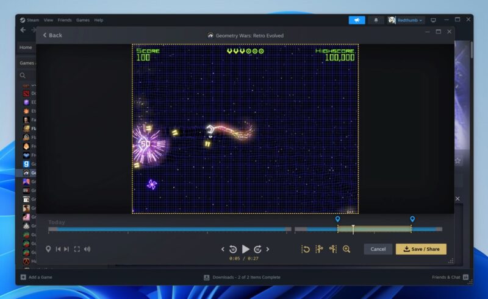Zoom the timeline with magnifier icon
This screenshot has width=488, height=299.
pyautogui.click(x=346, y=249)
